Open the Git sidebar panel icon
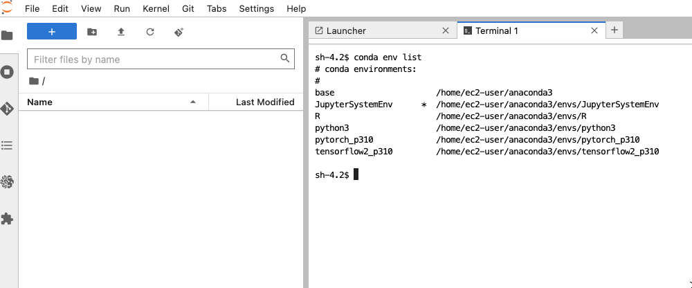This screenshot has height=288, width=692. click(x=7, y=108)
